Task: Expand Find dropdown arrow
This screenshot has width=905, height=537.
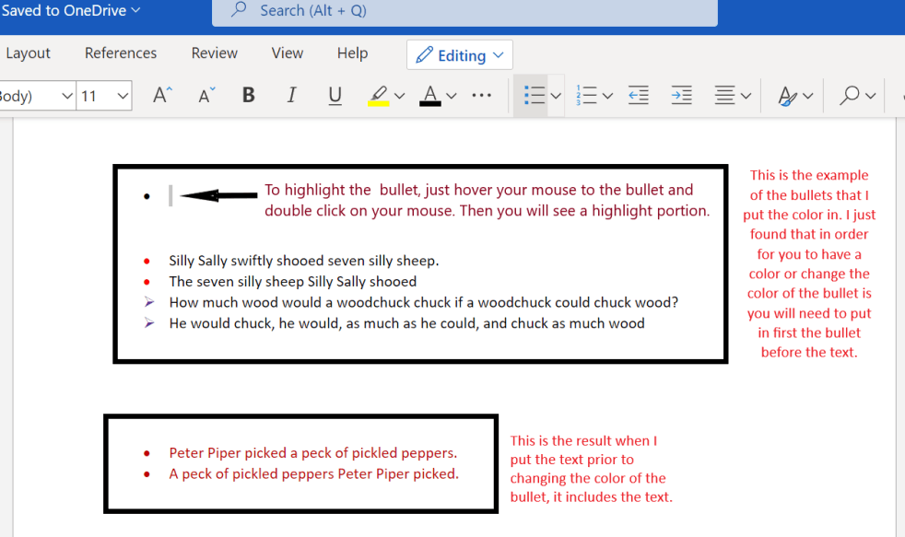Action: [x=870, y=96]
